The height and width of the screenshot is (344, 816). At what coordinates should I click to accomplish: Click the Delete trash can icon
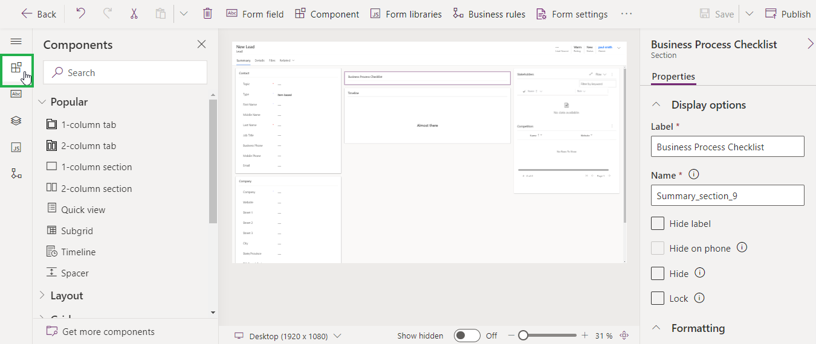click(x=207, y=14)
